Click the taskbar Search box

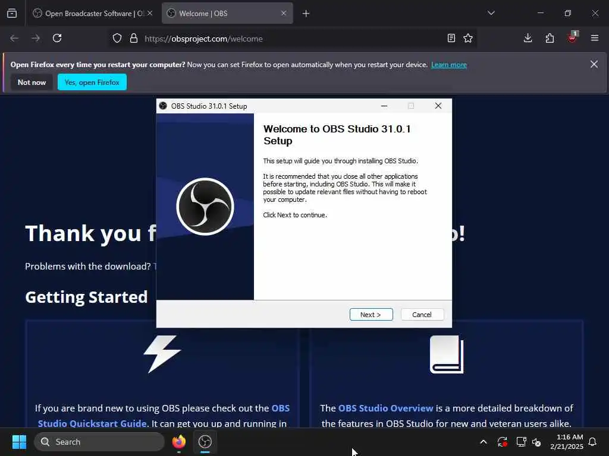pos(99,442)
